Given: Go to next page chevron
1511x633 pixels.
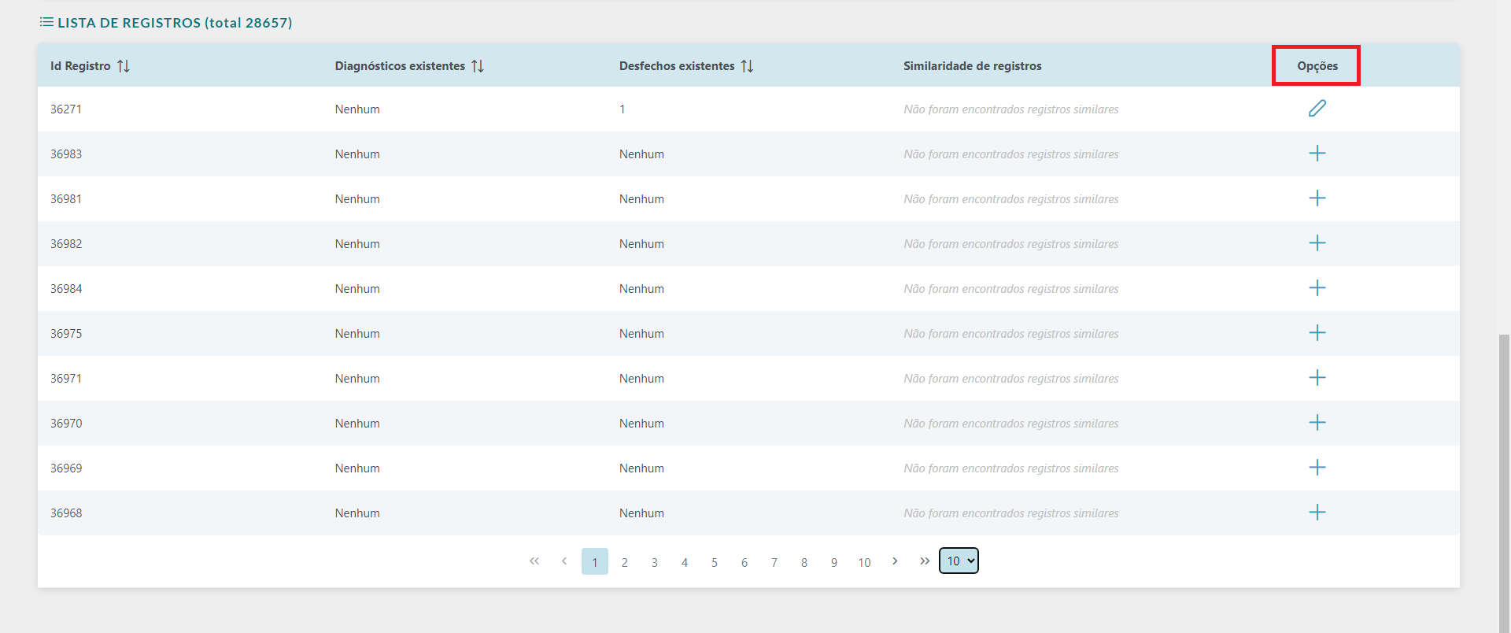Looking at the screenshot, I should [x=895, y=561].
